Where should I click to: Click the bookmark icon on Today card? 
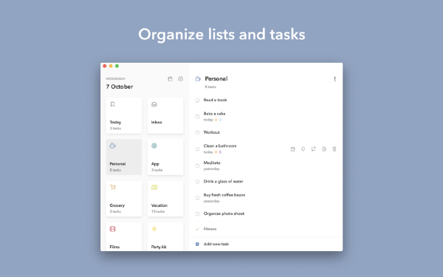112,104
